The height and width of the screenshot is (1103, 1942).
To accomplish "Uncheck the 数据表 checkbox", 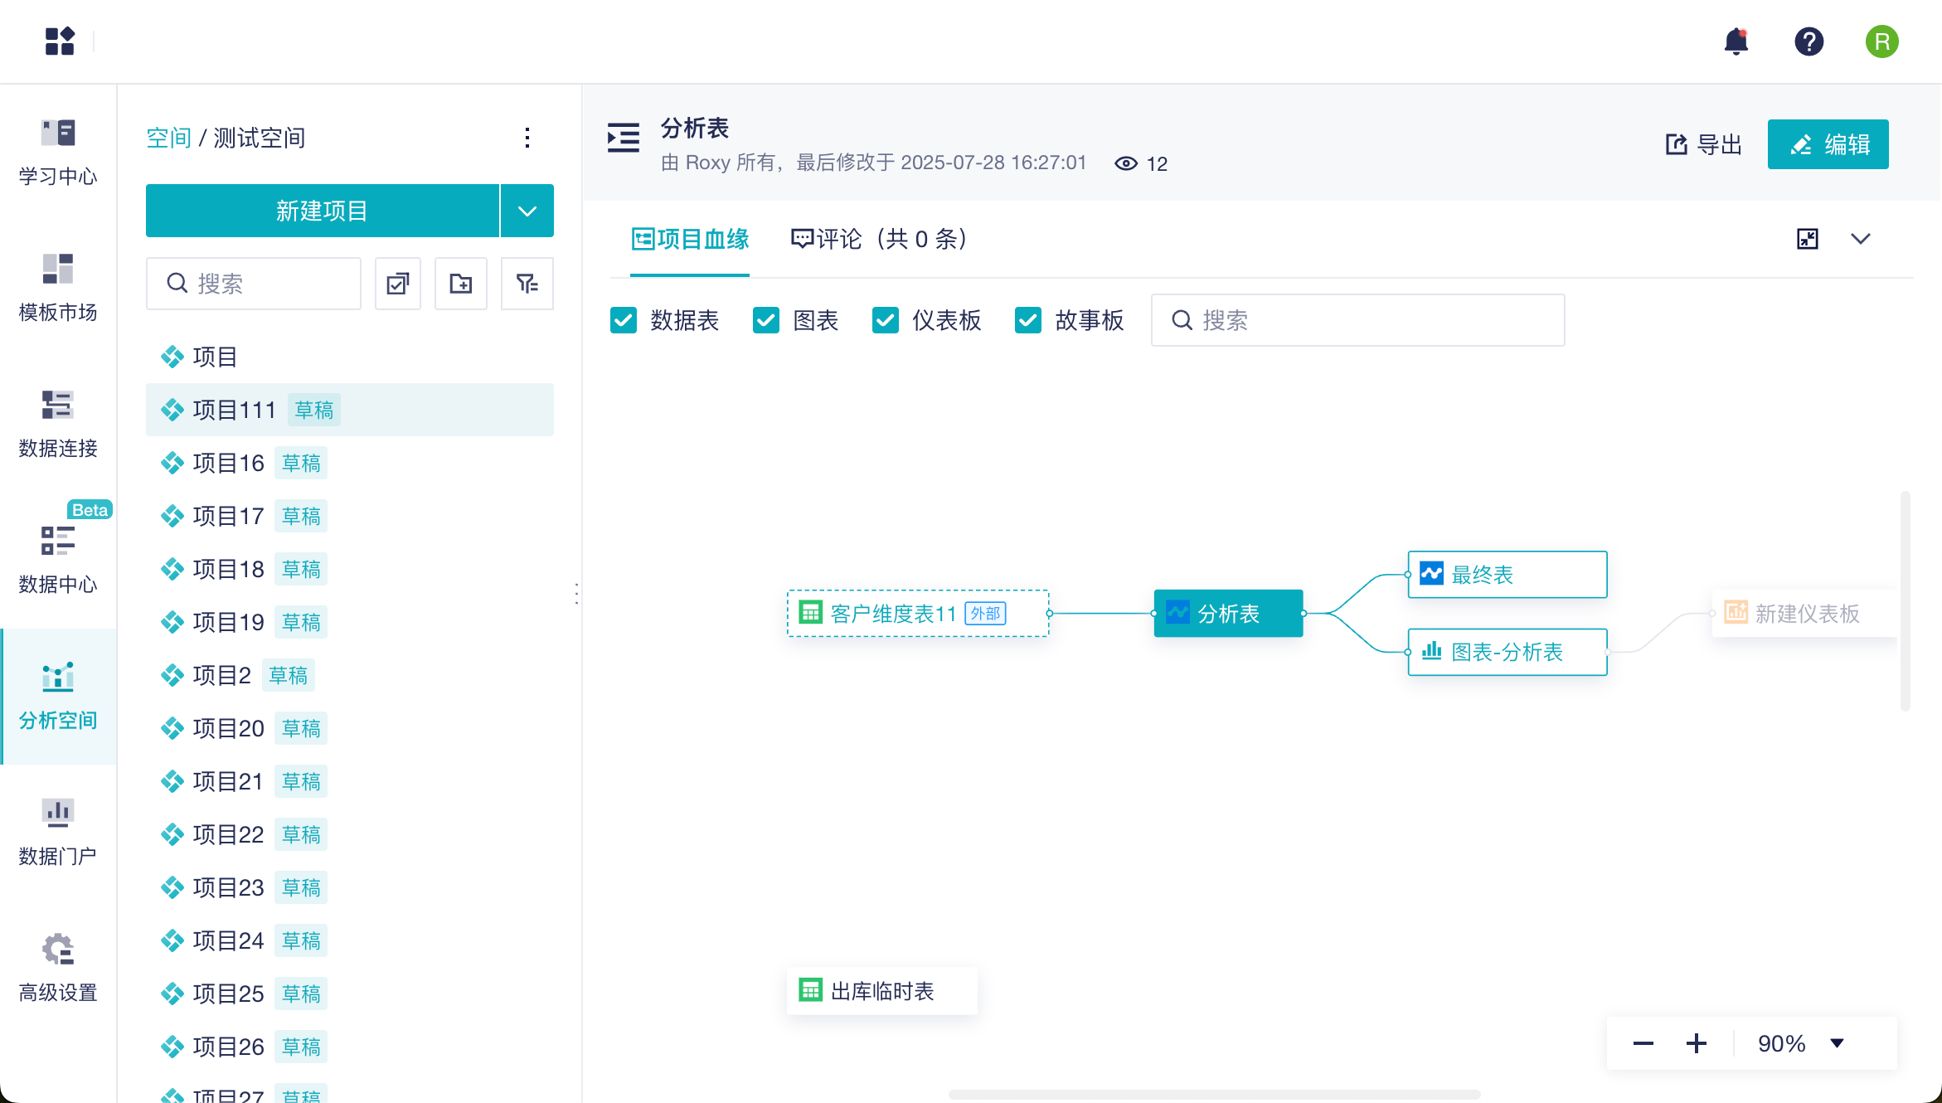I will click(x=624, y=320).
